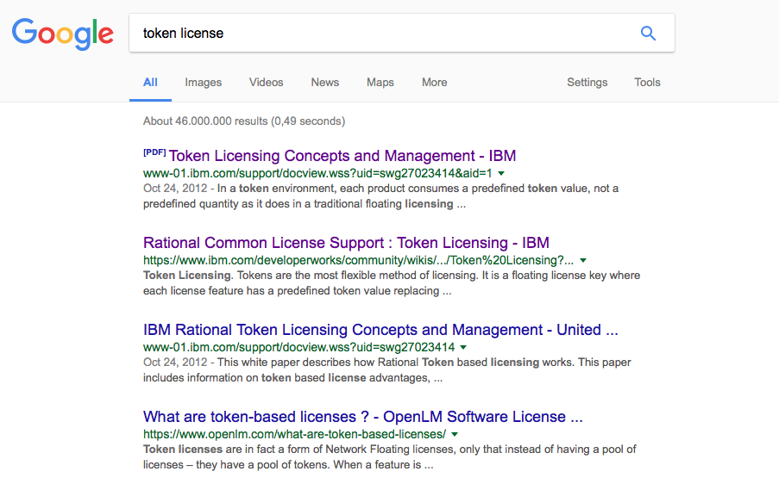Click the PDF tag on first result
The height and width of the screenshot is (490, 779).
[x=154, y=152]
